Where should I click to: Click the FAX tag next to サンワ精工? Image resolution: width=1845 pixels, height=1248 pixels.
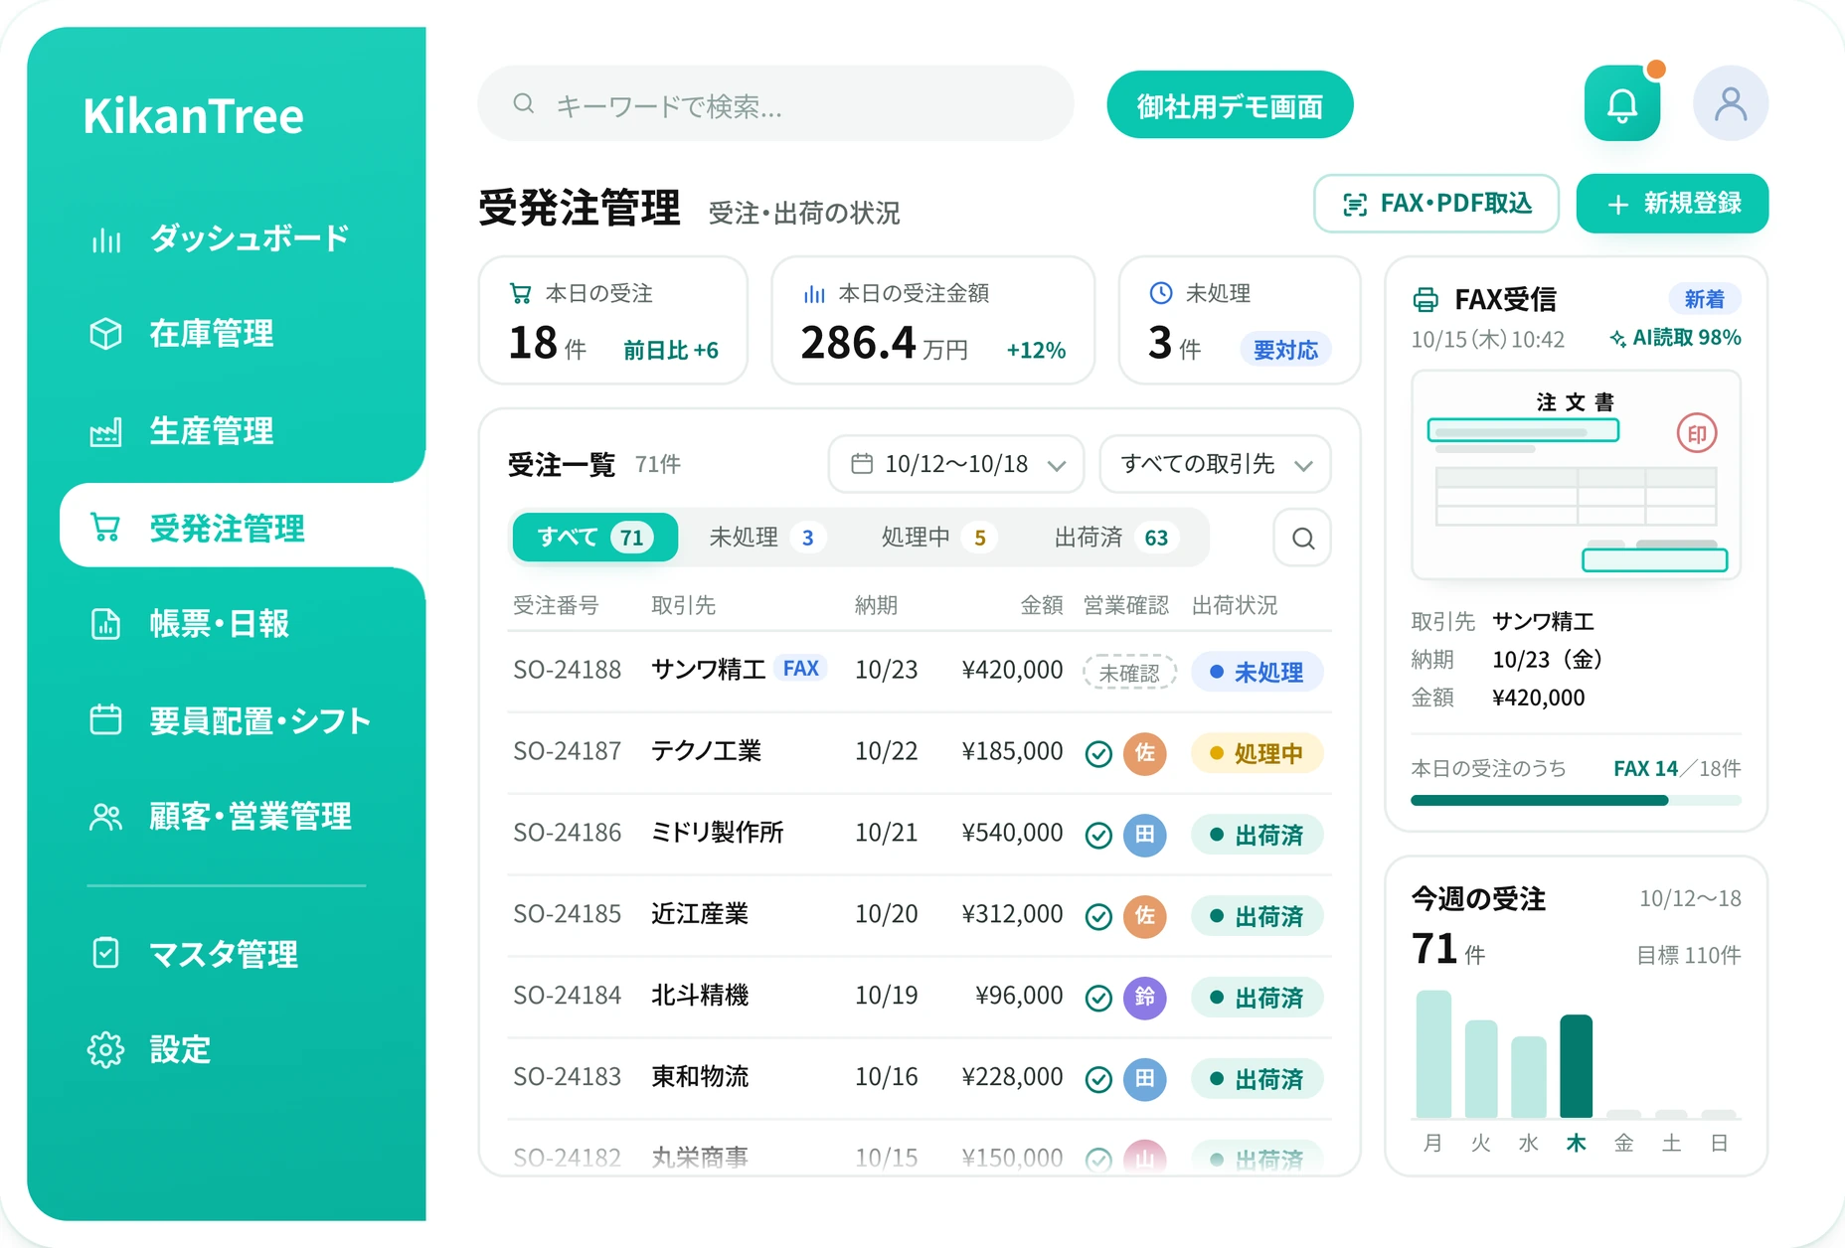[800, 669]
